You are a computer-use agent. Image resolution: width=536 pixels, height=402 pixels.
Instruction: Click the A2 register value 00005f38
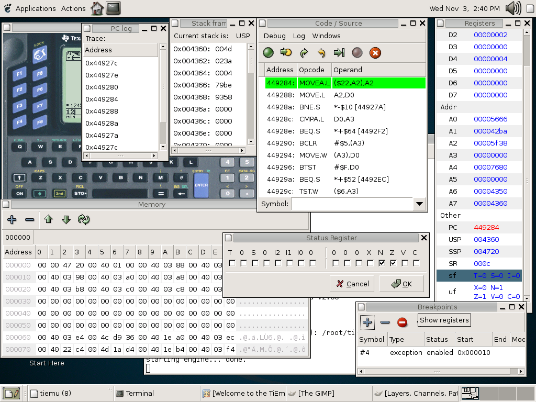click(x=490, y=143)
